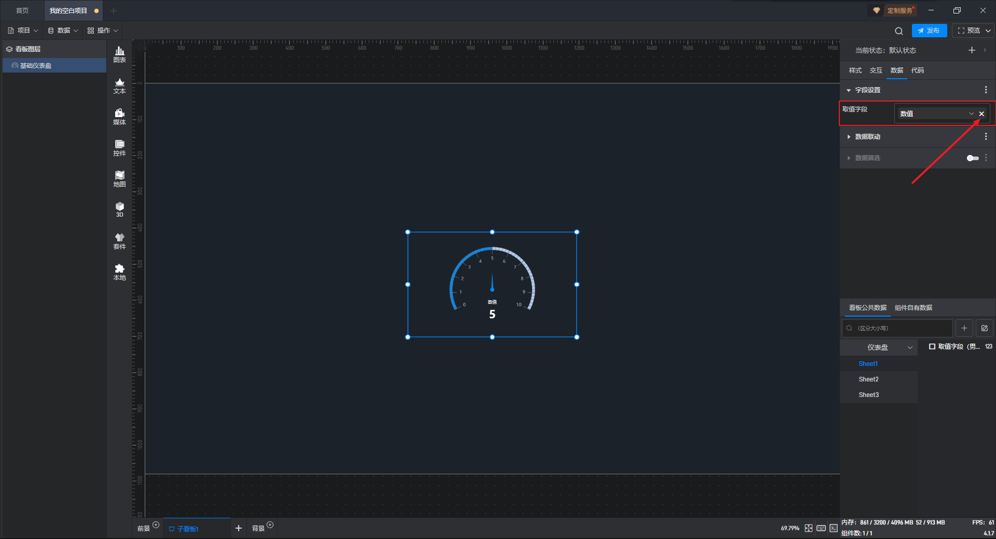Switch to the 数据 tab in properties
Image resolution: width=996 pixels, height=539 pixels.
[x=896, y=70]
